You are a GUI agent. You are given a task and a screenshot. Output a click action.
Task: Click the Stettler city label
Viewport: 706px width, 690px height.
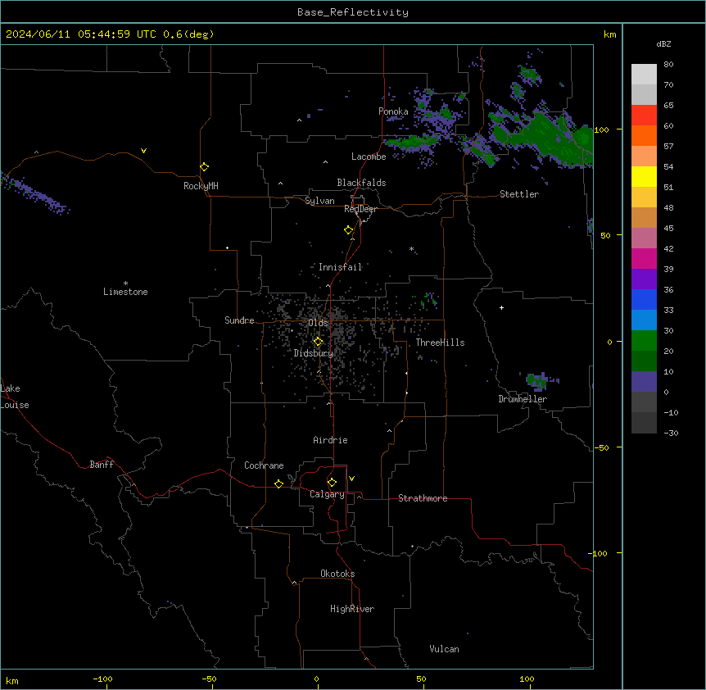click(519, 194)
